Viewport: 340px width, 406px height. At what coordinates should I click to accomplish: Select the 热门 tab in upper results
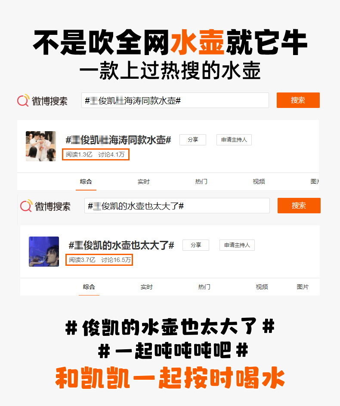point(201,181)
